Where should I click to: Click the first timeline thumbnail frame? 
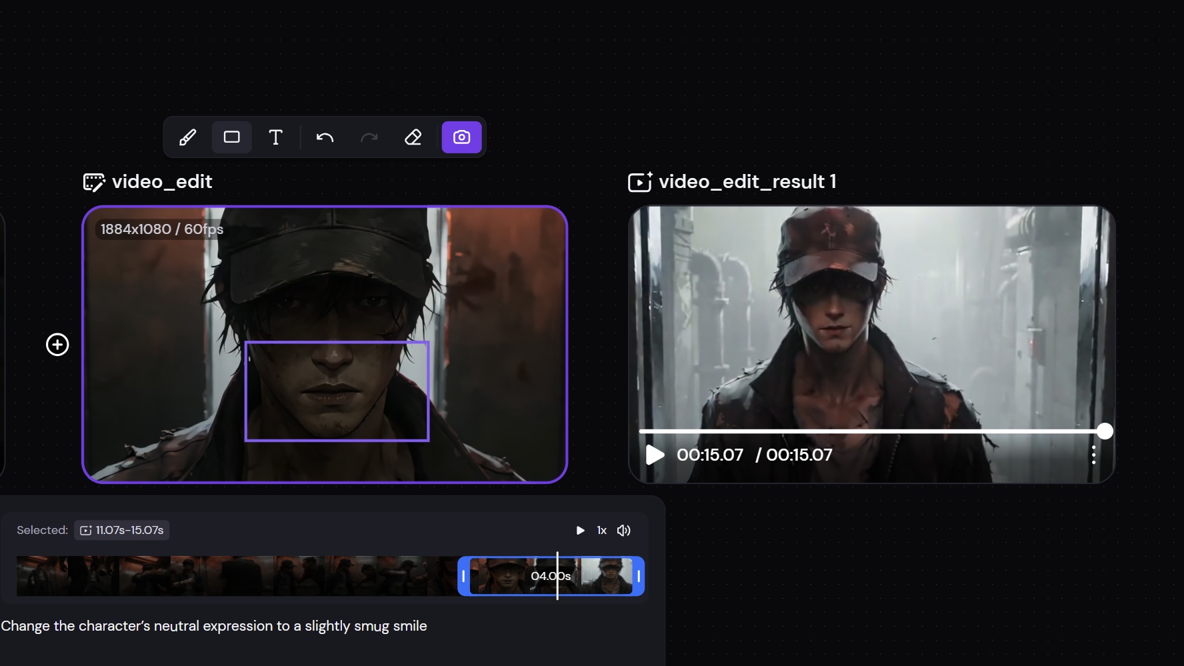coord(42,576)
